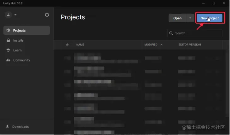The width and height of the screenshot is (230, 135).
Task: Click the Projects cube icon
Action: (x=8, y=30)
